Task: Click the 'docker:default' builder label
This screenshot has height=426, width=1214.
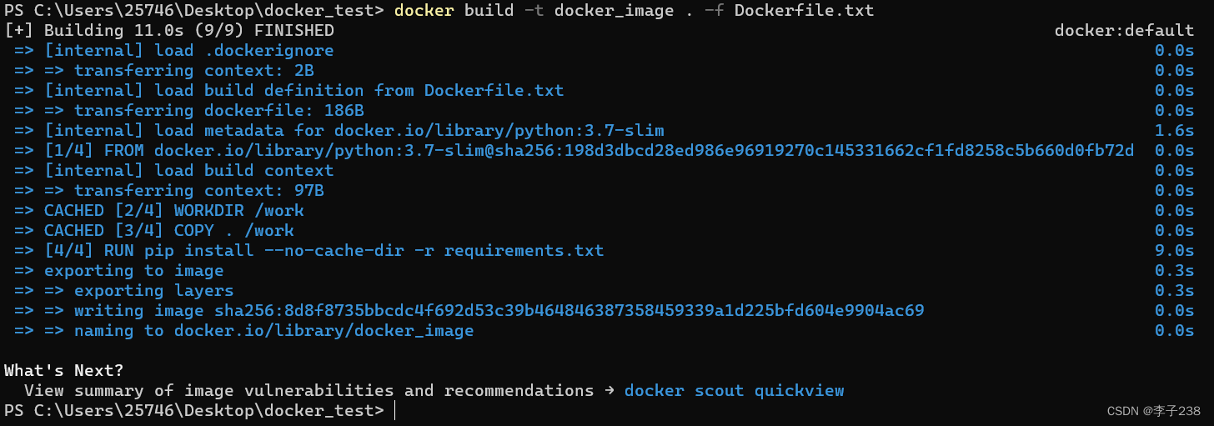Action: (x=1124, y=30)
